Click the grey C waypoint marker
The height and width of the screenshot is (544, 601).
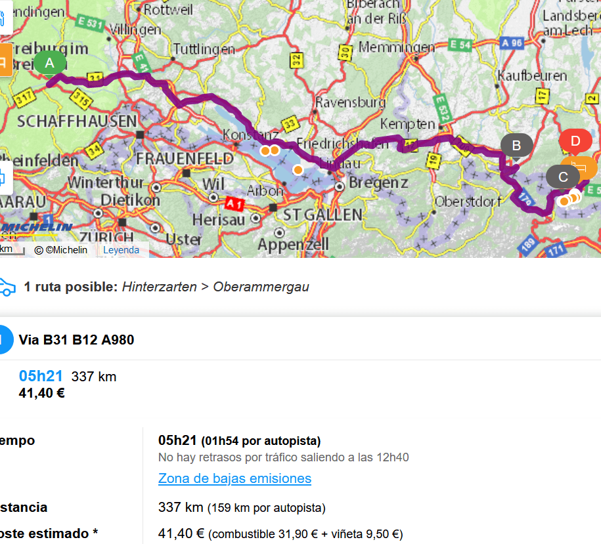(563, 177)
